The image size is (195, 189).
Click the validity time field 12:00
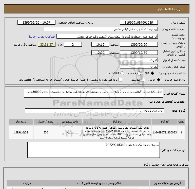[x=100, y=53]
